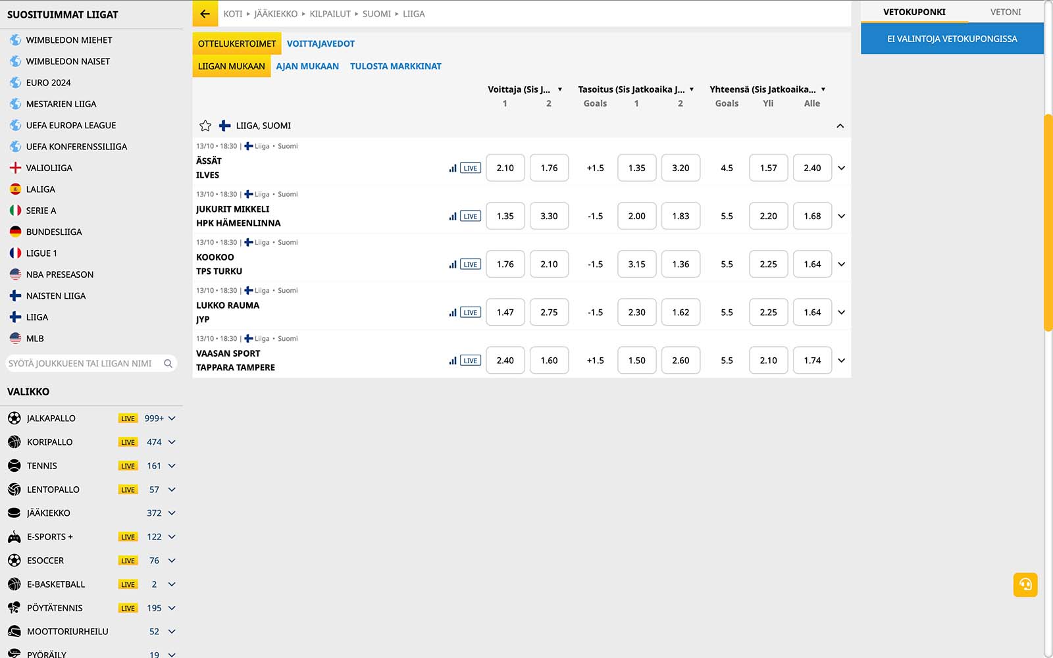
Task: Collapse the Liiga, Suomi league section
Action: 840,126
